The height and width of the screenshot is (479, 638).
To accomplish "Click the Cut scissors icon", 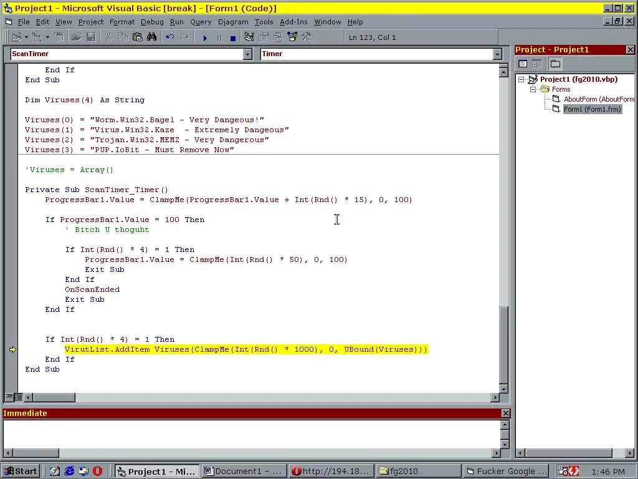I will coord(108,37).
